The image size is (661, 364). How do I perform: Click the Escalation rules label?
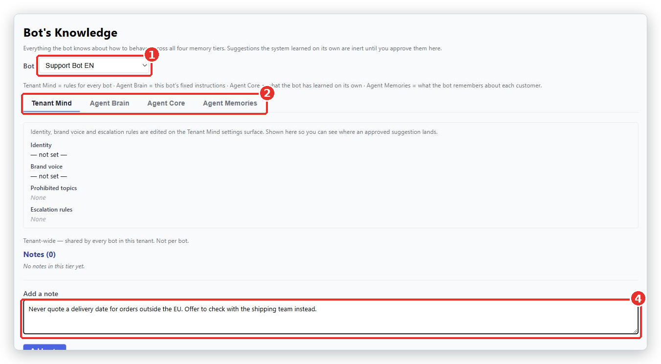click(x=52, y=210)
